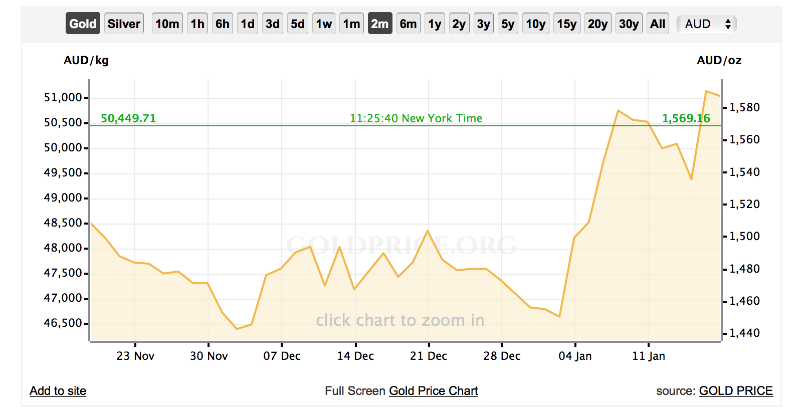Display All available price history
Viewport: 806px width, 407px height.
click(658, 24)
